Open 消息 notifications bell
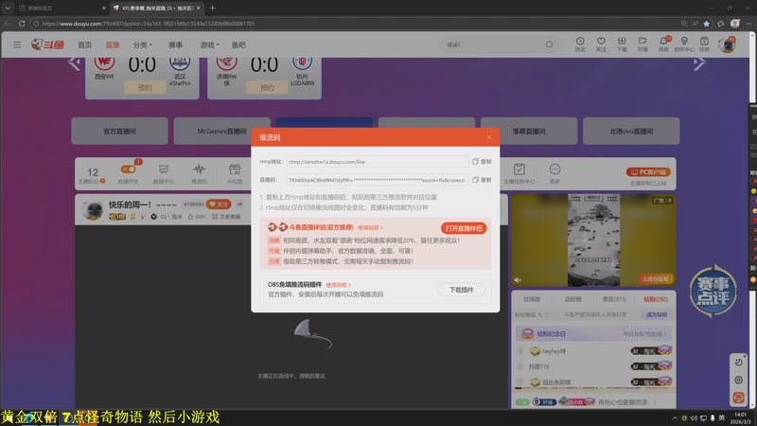757x426 pixels. [x=664, y=44]
